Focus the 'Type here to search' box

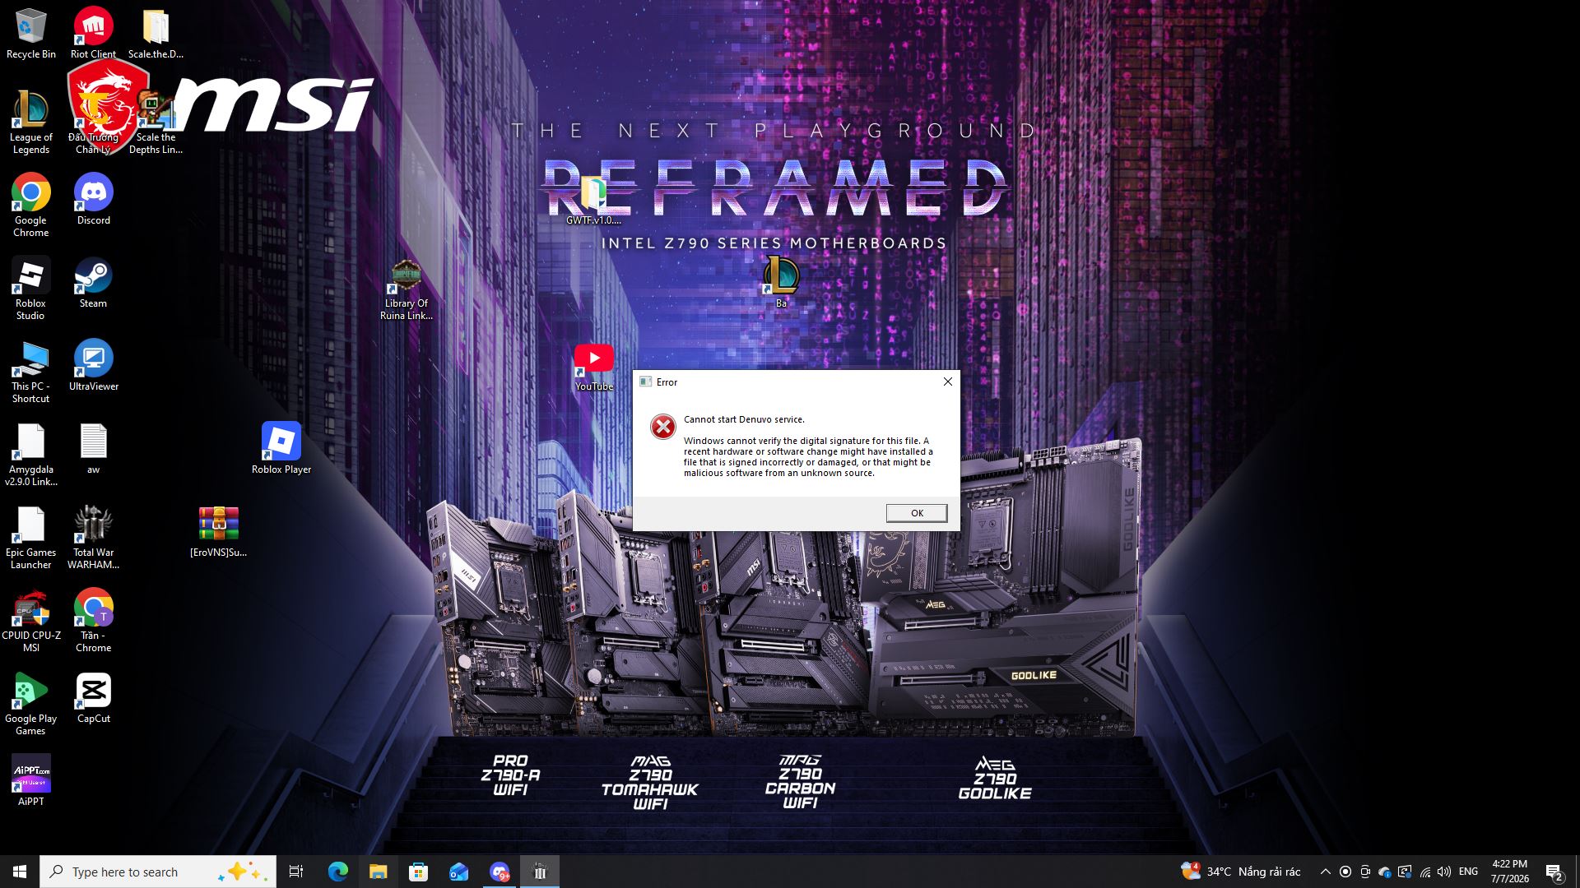point(158,872)
